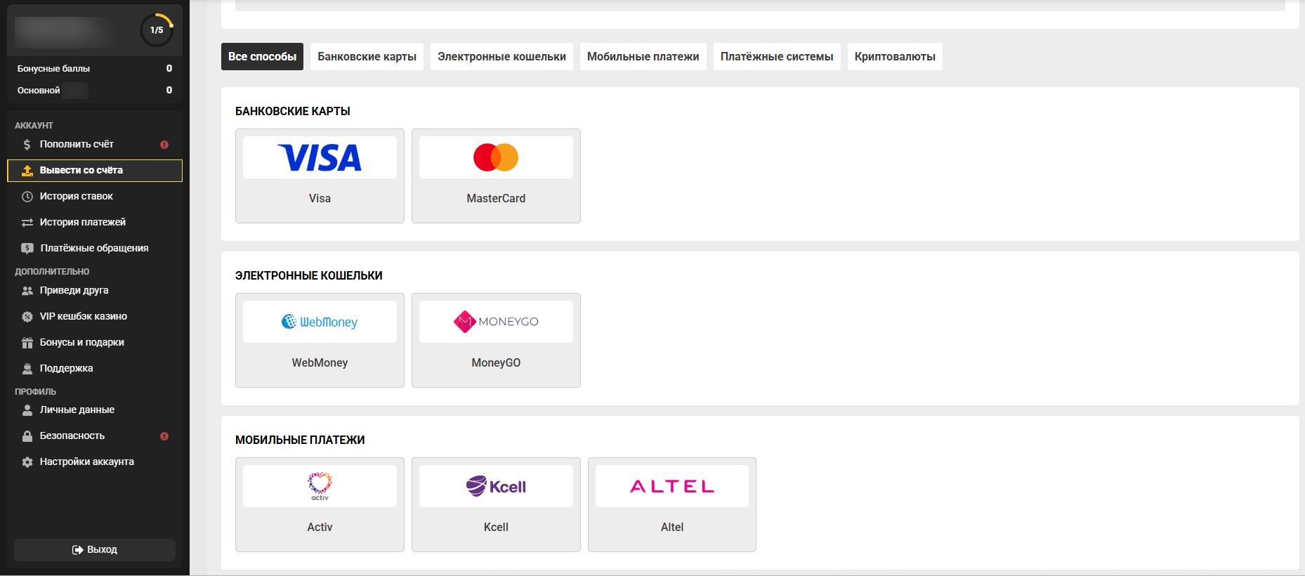This screenshot has height=576, width=1305.
Task: Click the gear icon beside Настройки аккаунта
Action: 27,462
